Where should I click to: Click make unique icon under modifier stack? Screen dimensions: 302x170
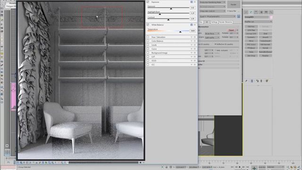coord(258,81)
